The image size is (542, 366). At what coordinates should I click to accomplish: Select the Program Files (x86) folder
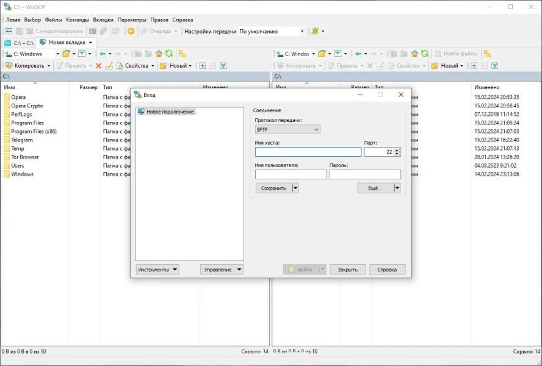(x=34, y=131)
